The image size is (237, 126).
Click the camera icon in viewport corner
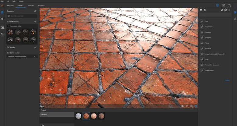click(x=183, y=106)
